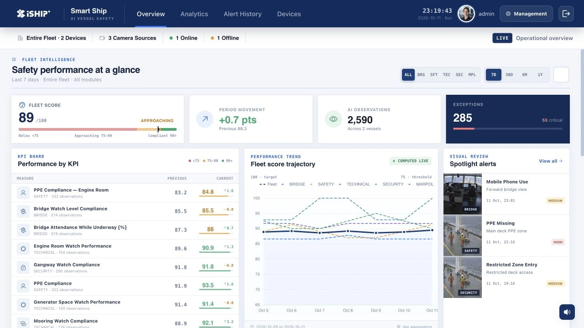Click the PPE Compliance — Engine Room row icon
This screenshot has height=328, width=584.
pyautogui.click(x=23, y=193)
